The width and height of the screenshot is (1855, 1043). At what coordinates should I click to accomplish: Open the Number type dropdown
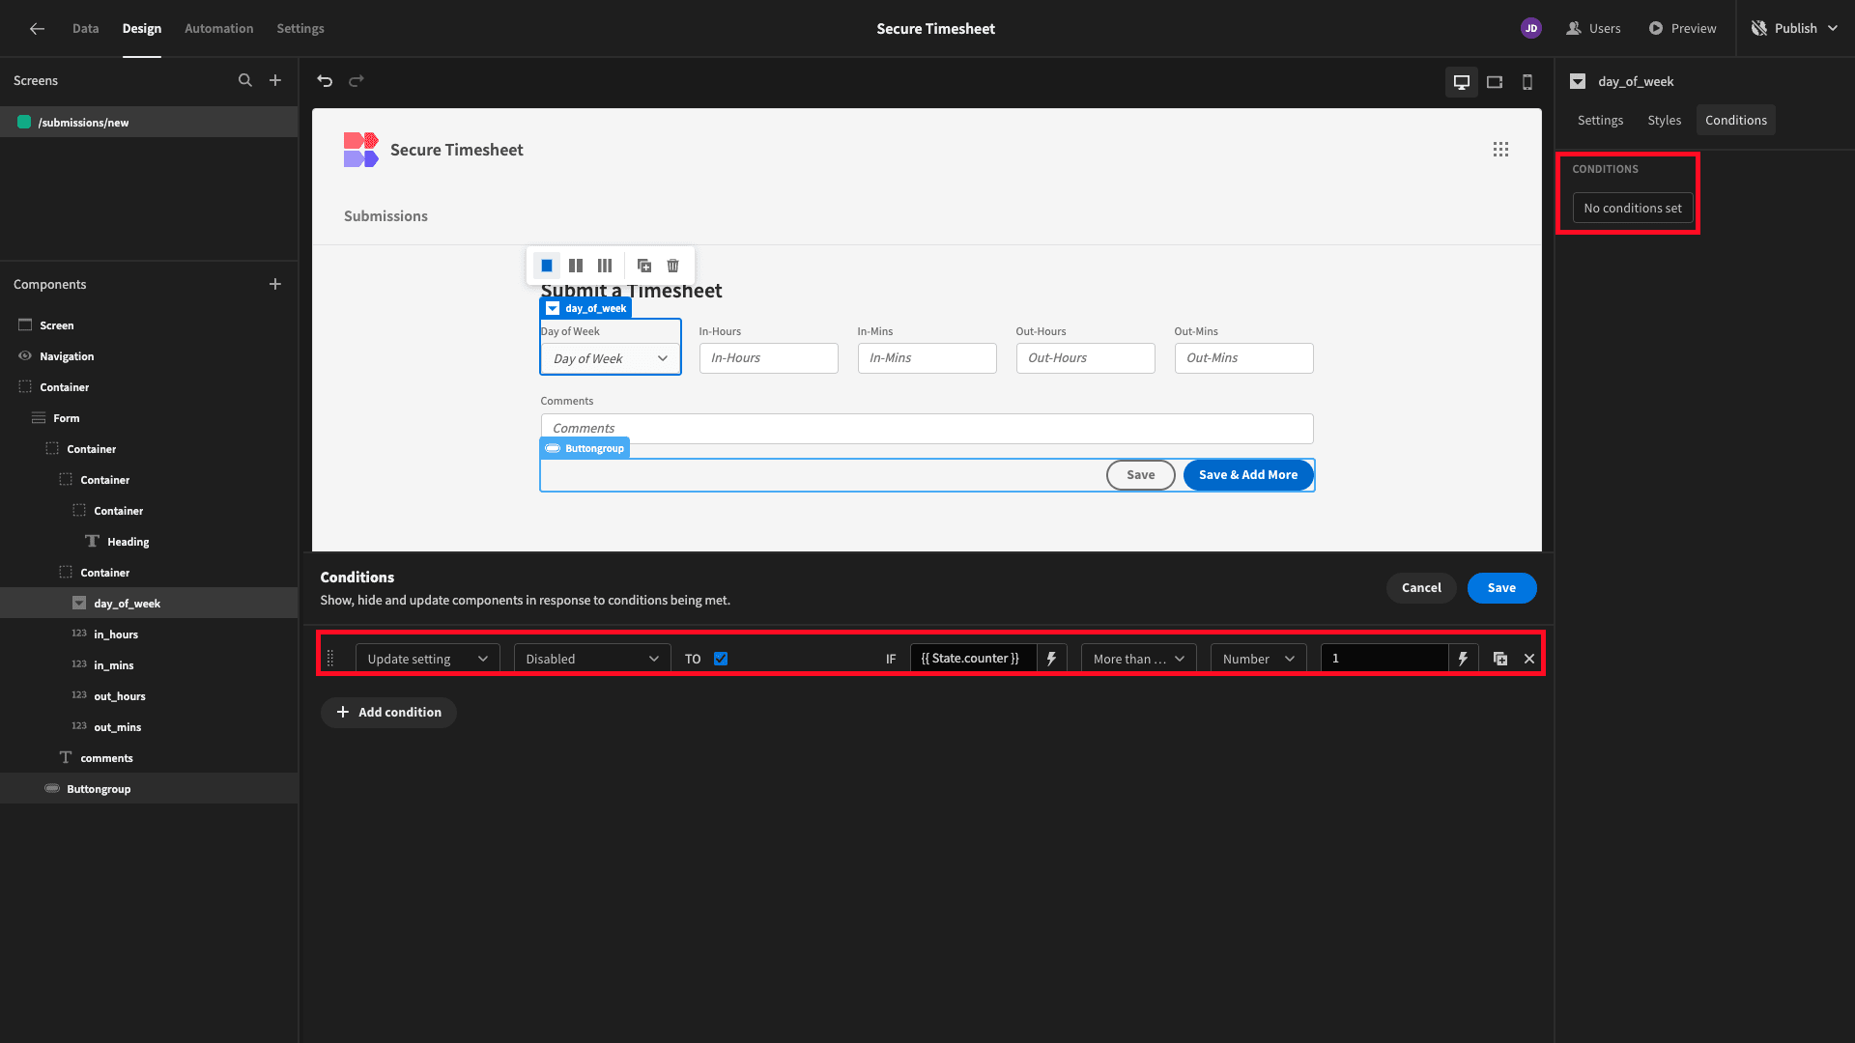point(1259,659)
